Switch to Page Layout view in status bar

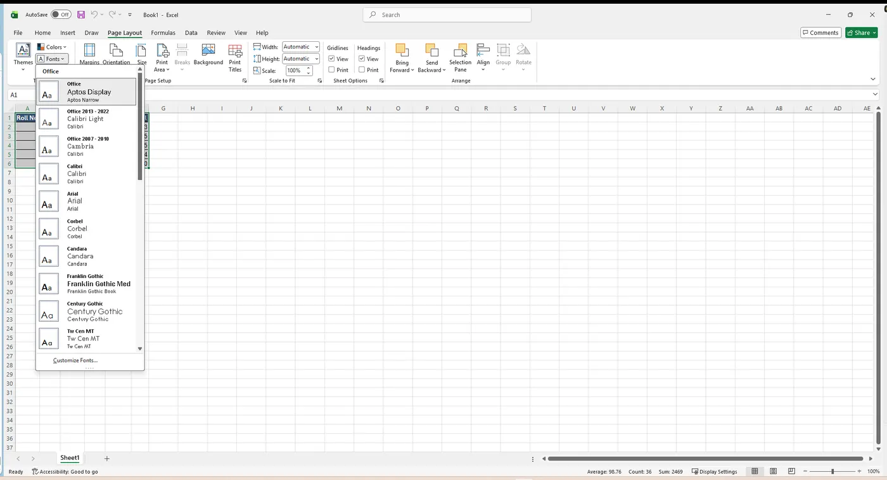pos(774,471)
